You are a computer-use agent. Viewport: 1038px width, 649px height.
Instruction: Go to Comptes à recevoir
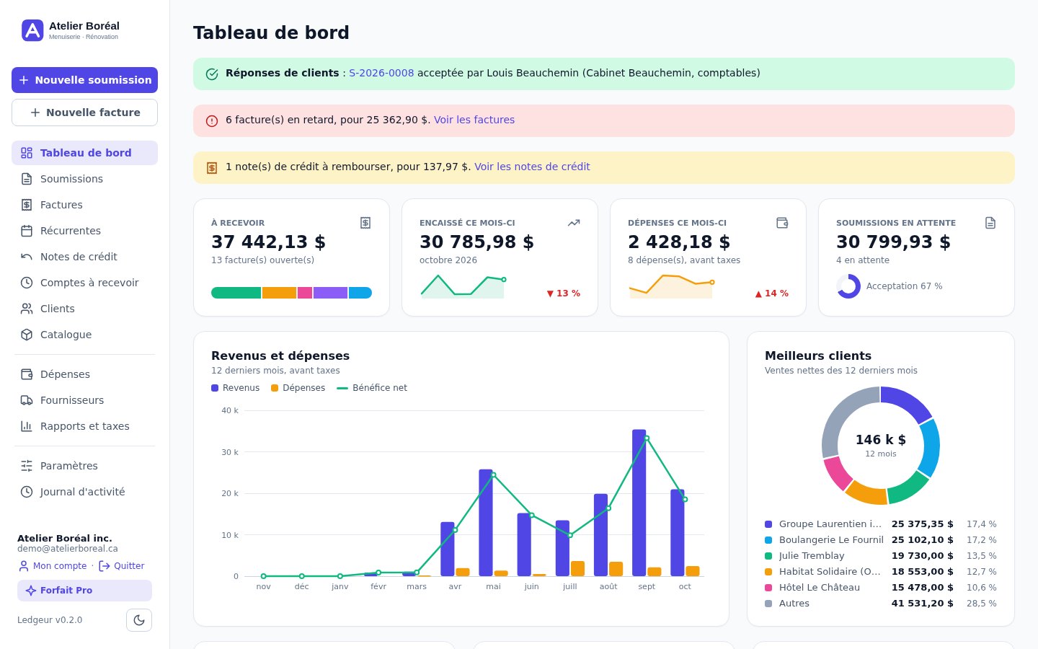click(84, 283)
